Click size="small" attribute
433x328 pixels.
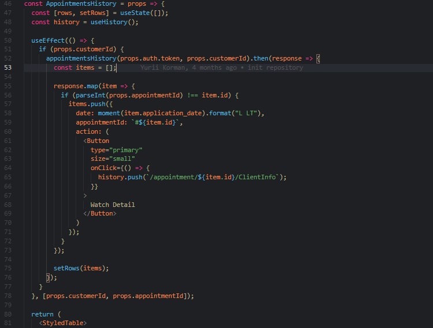pyautogui.click(x=113, y=159)
